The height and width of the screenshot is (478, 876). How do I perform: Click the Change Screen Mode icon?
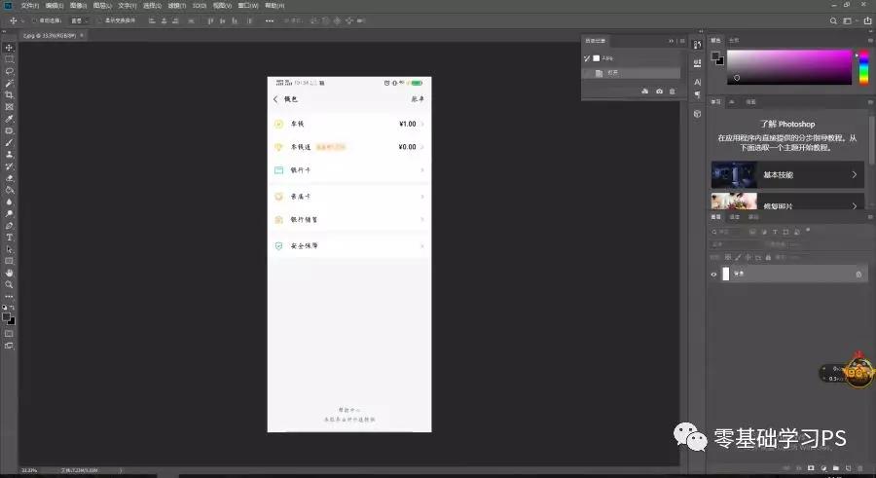point(9,346)
